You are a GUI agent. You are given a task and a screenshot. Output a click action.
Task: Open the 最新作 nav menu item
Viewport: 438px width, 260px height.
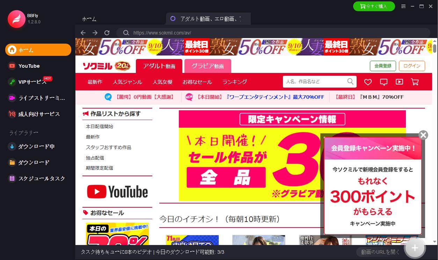[95, 82]
